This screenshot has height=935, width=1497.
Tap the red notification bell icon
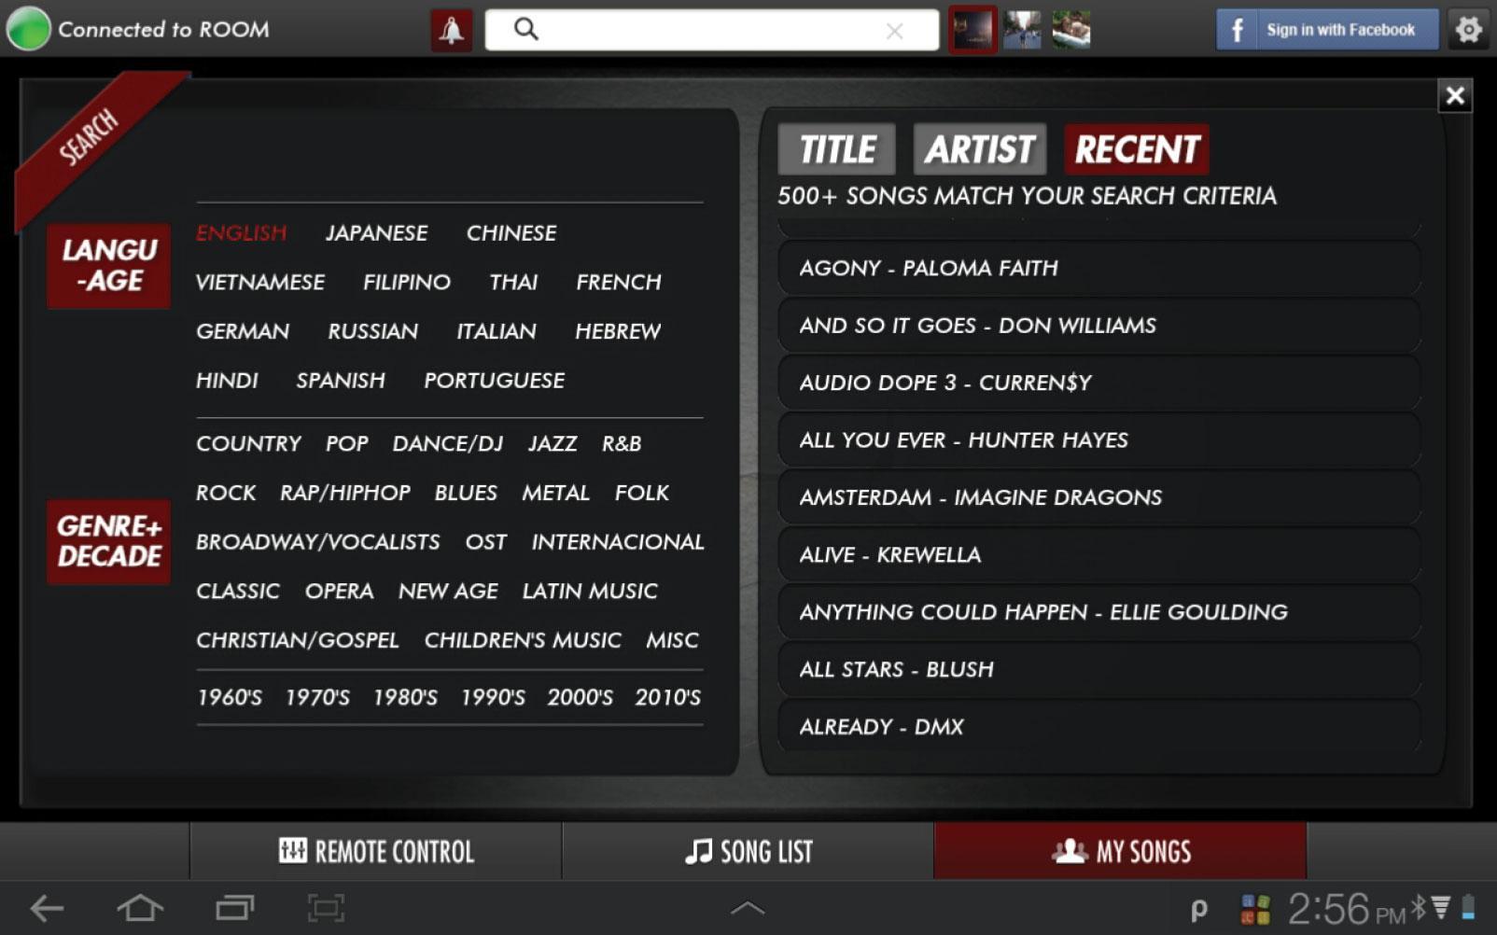pos(451,30)
